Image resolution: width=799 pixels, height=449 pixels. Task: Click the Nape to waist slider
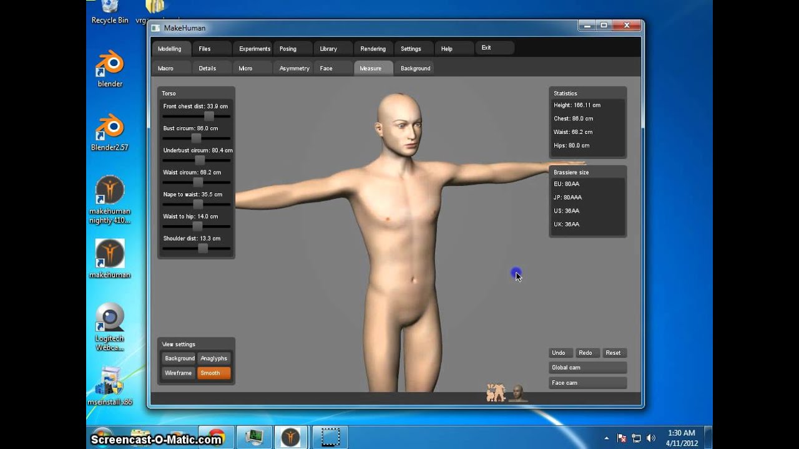(197, 205)
